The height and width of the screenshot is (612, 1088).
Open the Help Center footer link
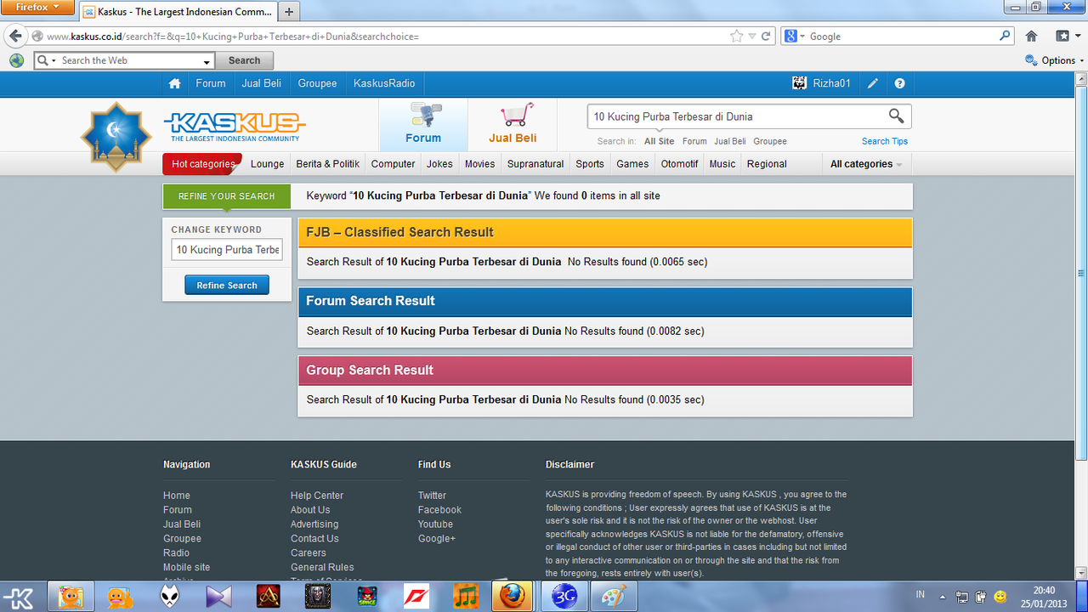[x=316, y=496]
